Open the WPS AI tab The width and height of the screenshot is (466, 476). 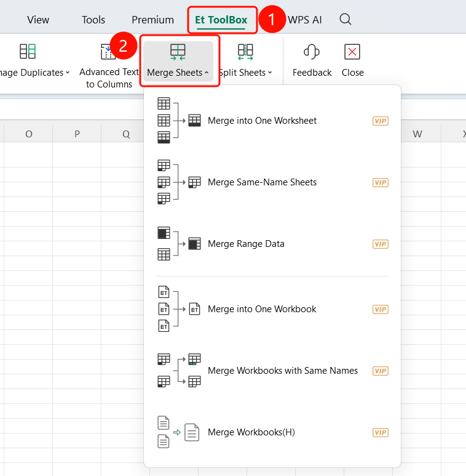tap(304, 20)
